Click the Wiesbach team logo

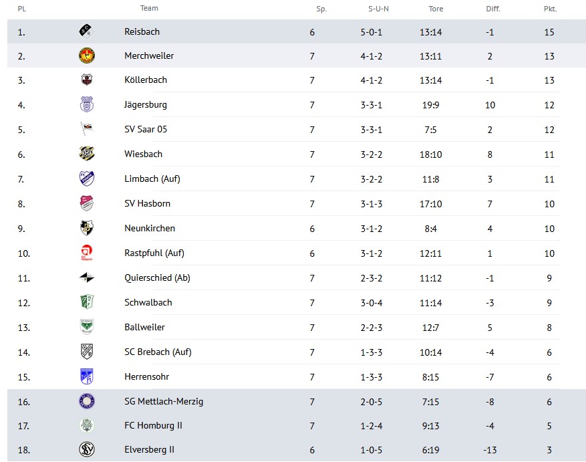tap(87, 154)
